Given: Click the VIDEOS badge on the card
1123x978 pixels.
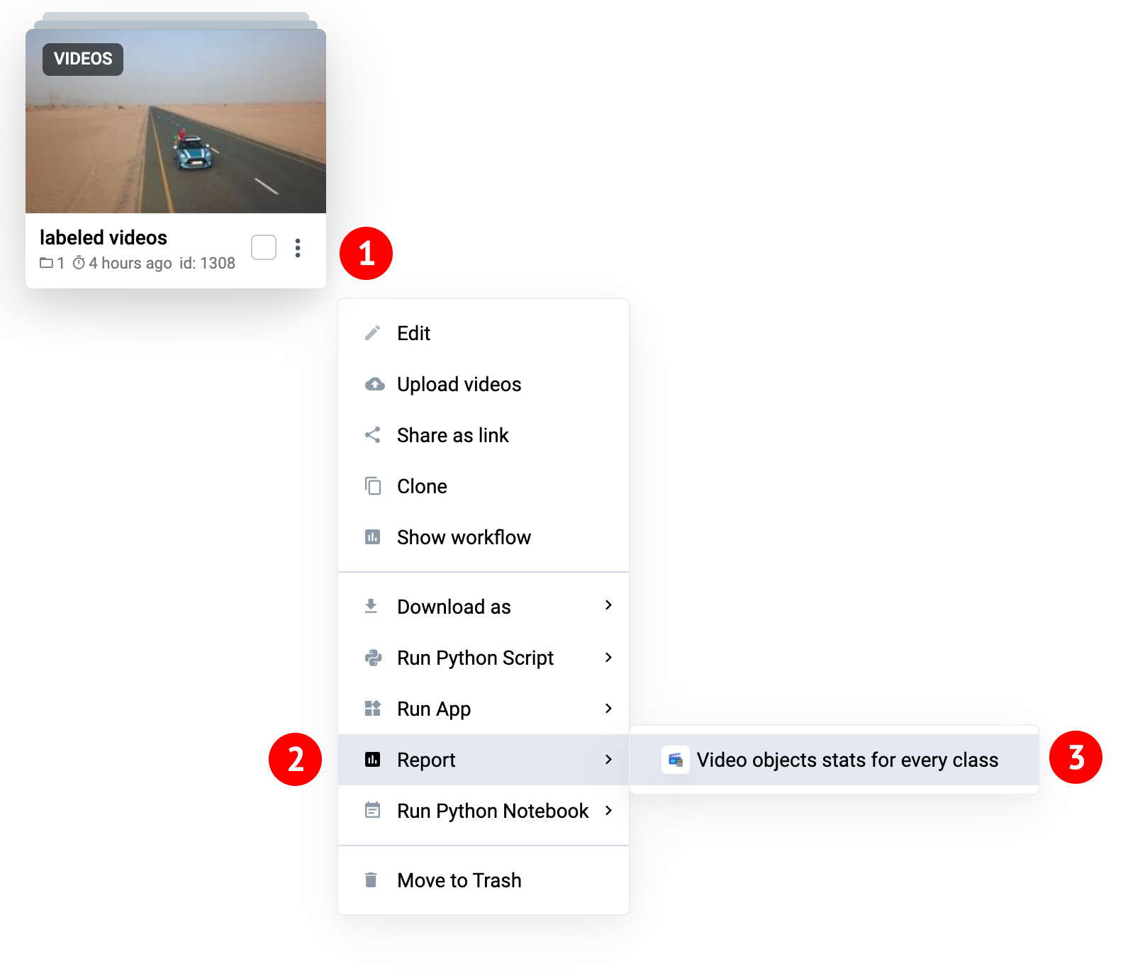Looking at the screenshot, I should [83, 59].
